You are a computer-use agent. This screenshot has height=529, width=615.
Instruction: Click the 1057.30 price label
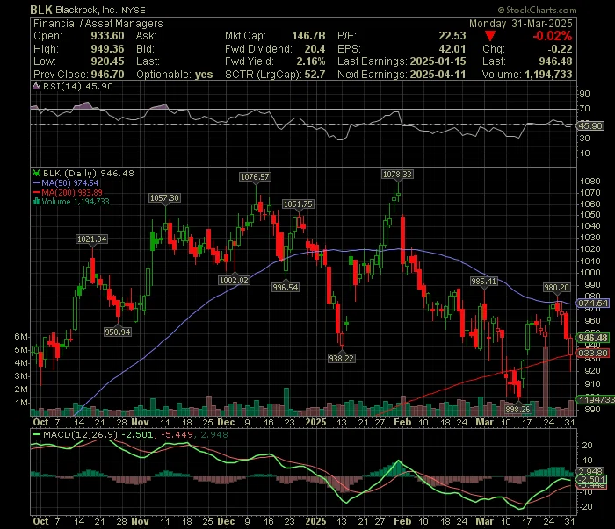165,198
